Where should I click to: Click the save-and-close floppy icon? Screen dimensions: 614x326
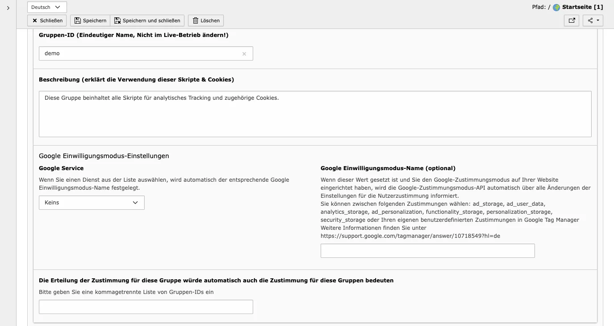coord(117,20)
